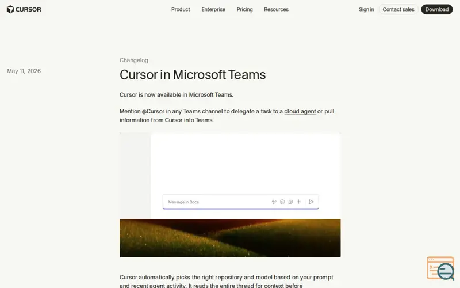Click the format text icon in message box
Screen dimensions: 460x288
click(x=274, y=202)
